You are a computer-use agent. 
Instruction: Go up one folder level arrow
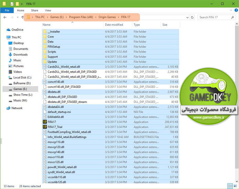23,17
